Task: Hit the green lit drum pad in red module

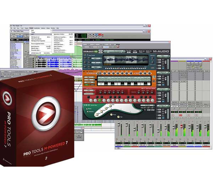Action: pyautogui.click(x=100, y=101)
